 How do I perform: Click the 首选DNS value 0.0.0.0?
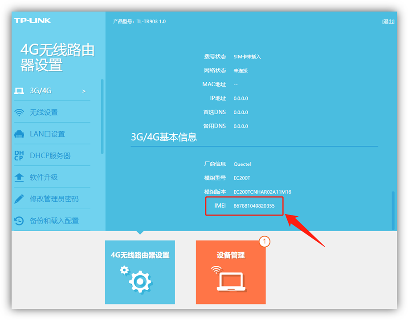point(241,112)
